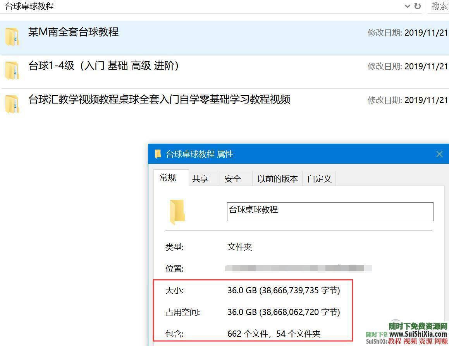Screen dimensions: 449x346
Task: Click the 台球桌球教程 text in the address bar
Action: (29, 6)
